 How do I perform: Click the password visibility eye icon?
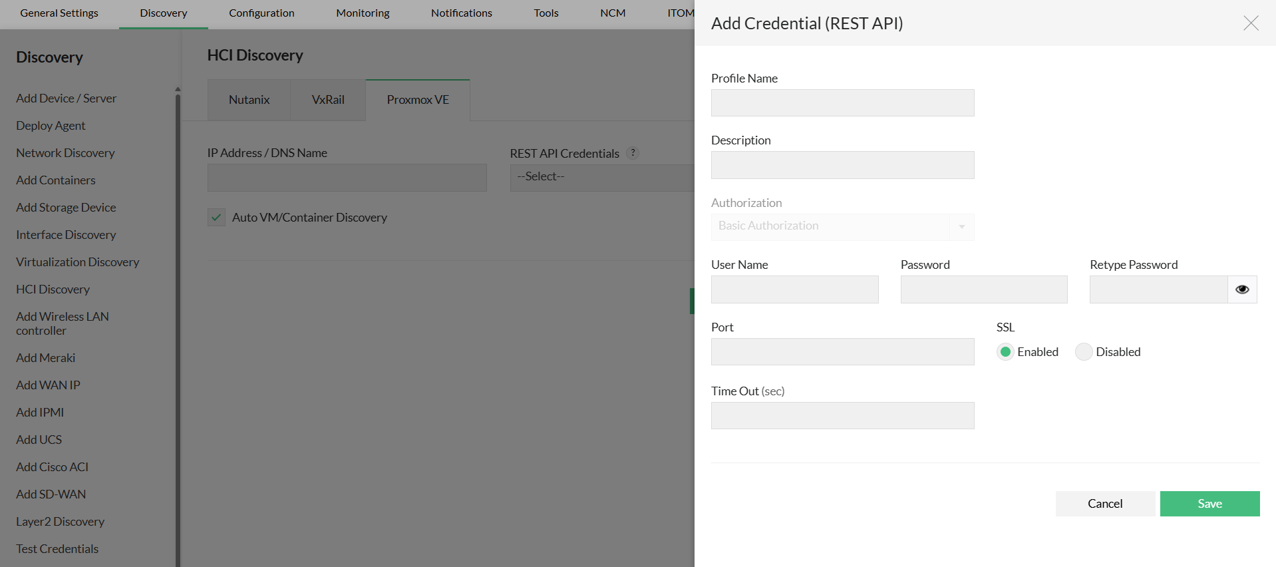coord(1242,289)
